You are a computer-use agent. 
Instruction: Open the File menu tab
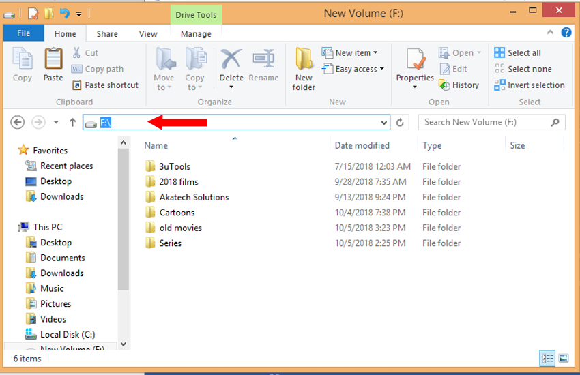pos(24,33)
